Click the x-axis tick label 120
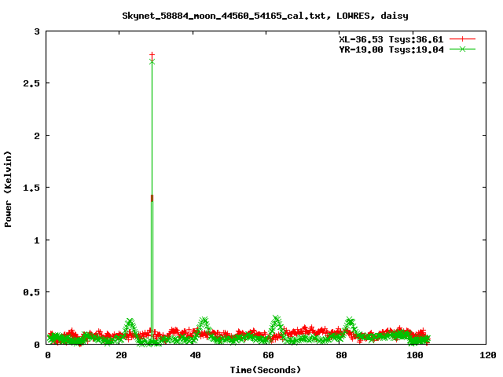 [487, 355]
